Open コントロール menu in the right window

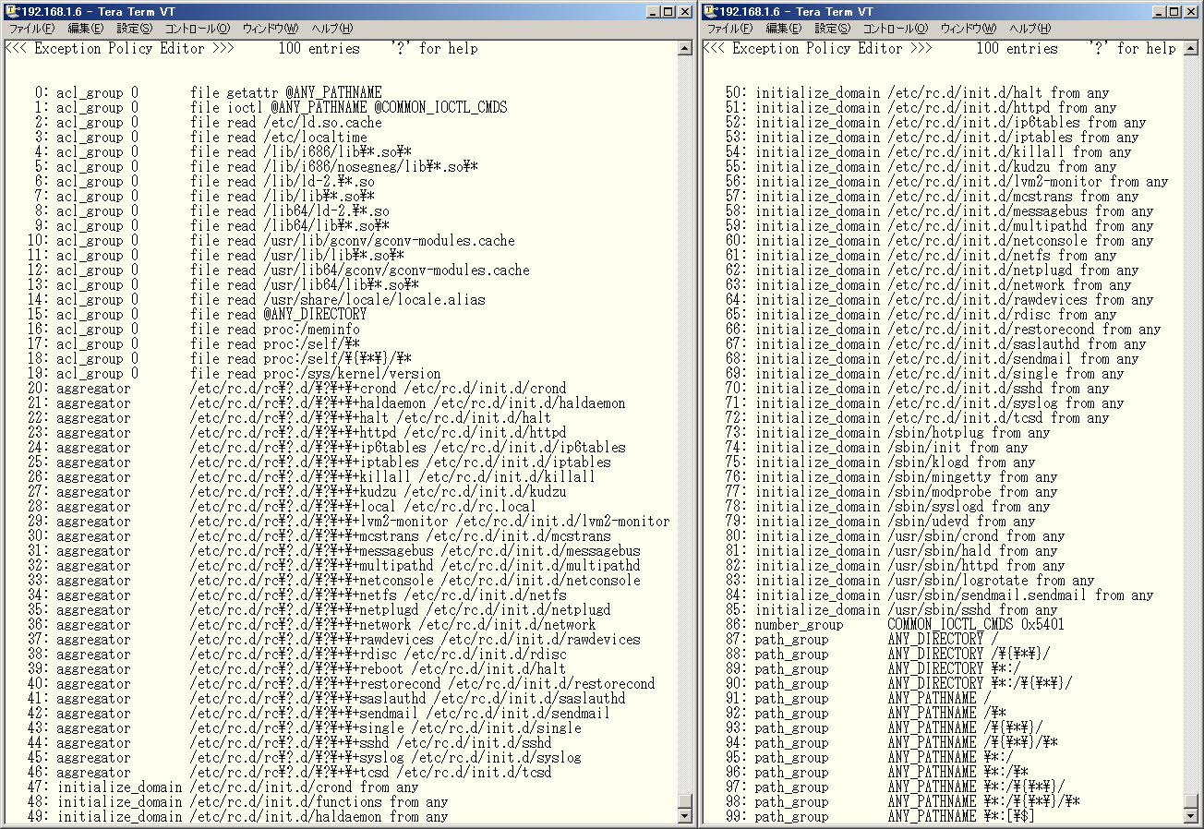(x=895, y=29)
